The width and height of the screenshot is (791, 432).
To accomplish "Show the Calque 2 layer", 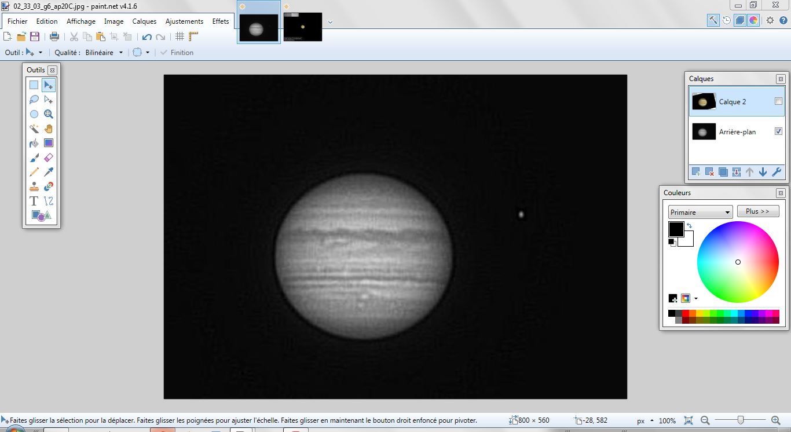I will click(778, 100).
